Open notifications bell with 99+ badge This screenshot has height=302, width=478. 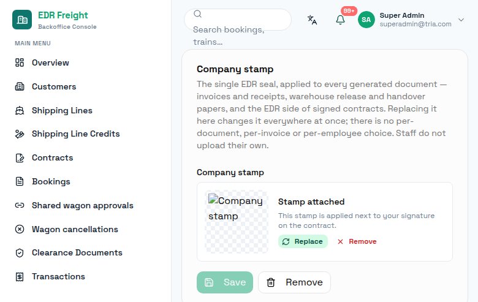pos(340,20)
